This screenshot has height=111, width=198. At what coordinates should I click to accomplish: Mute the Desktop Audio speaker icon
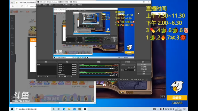point(114,68)
